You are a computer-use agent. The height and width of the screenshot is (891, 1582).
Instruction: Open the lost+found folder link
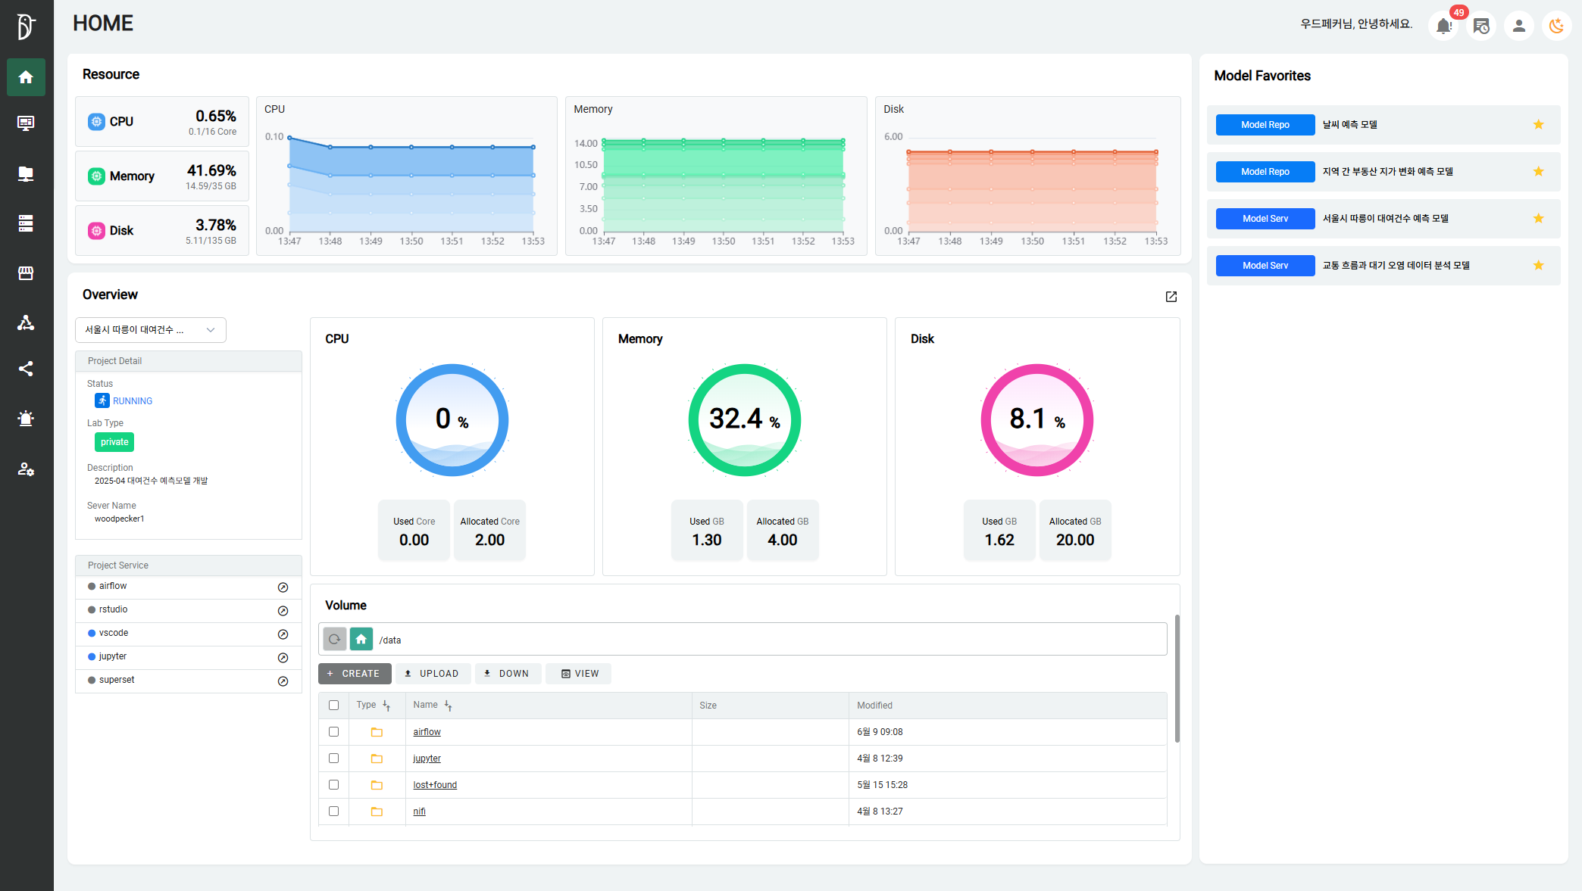point(435,785)
